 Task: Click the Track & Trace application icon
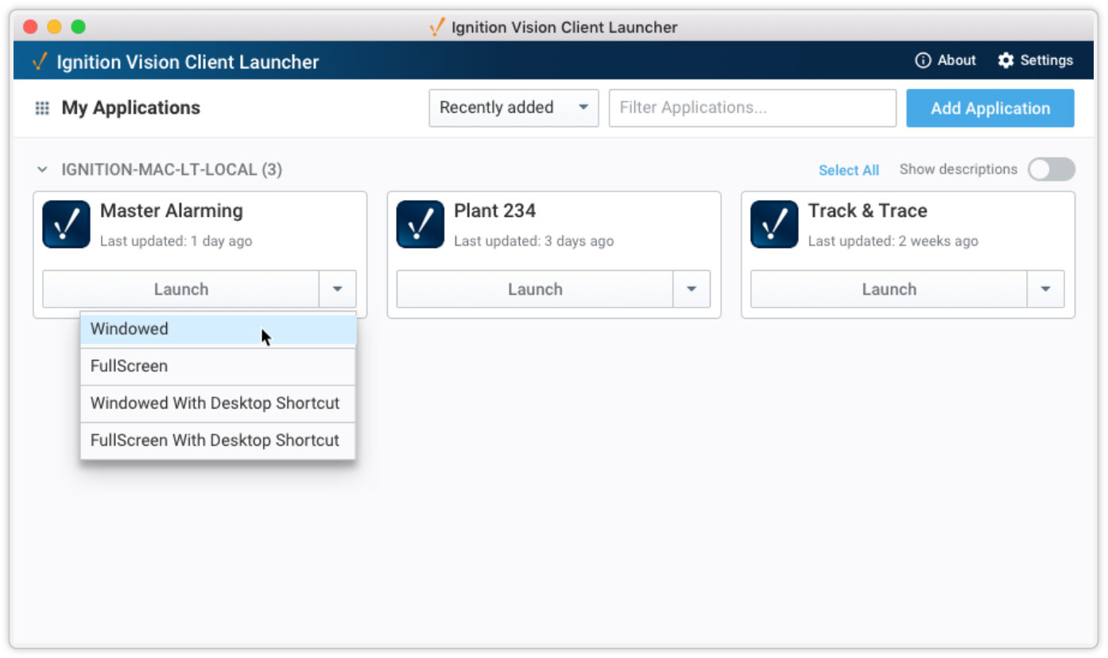[x=773, y=224]
